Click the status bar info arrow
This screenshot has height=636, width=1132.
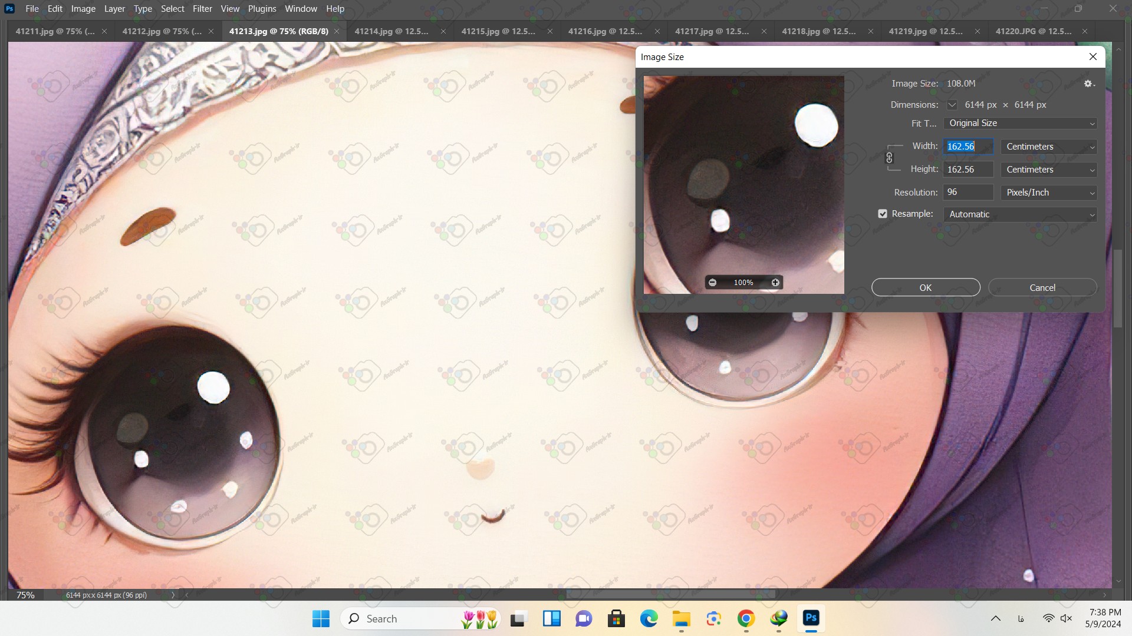(x=173, y=595)
